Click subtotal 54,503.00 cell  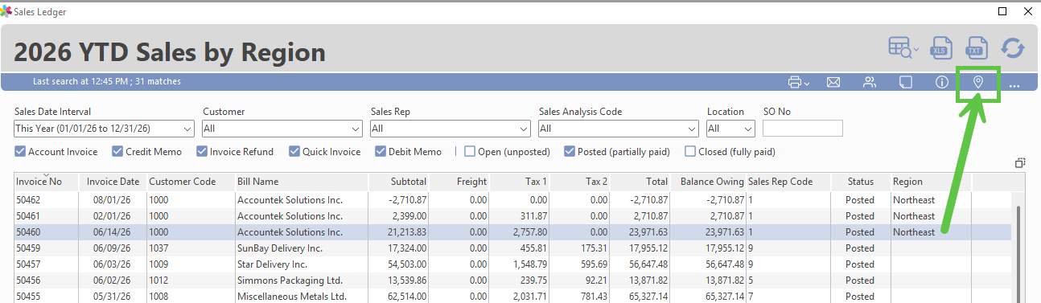click(407, 264)
